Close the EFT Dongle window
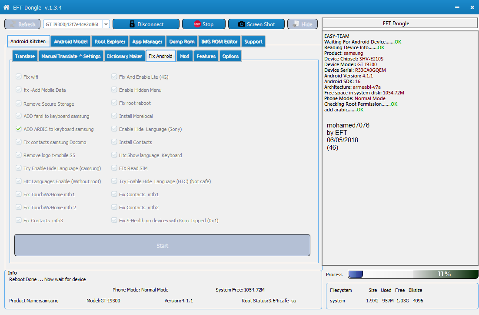 pos(472,7)
